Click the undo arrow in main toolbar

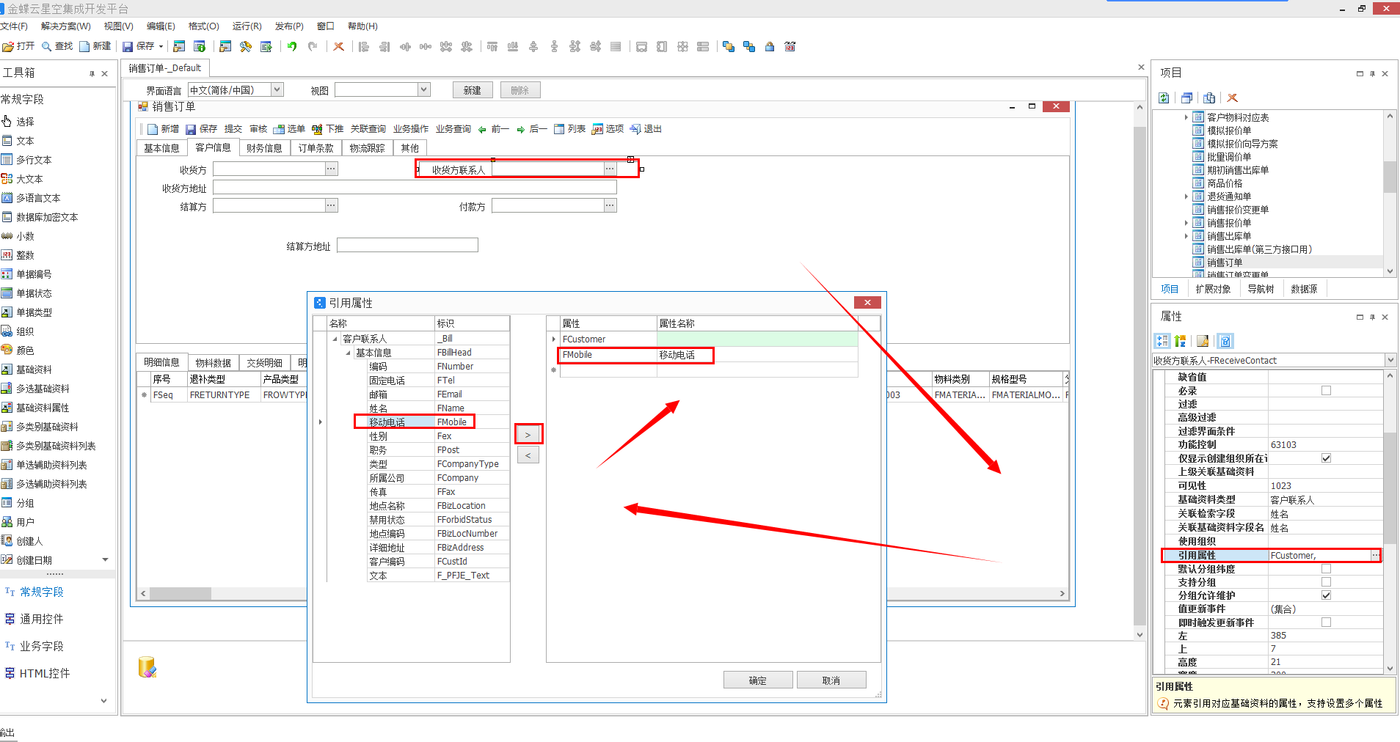(x=292, y=46)
